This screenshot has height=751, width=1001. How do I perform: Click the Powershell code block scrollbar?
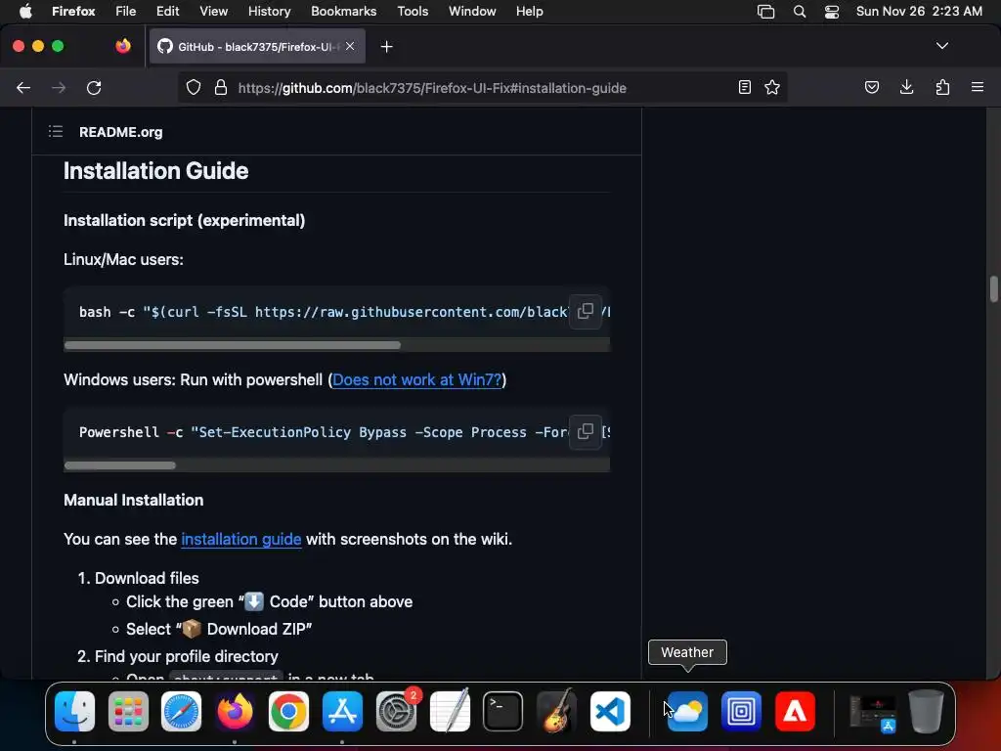[x=120, y=464]
